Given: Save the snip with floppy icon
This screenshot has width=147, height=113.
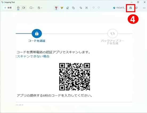Looking at the screenshot, I should tap(130, 8).
